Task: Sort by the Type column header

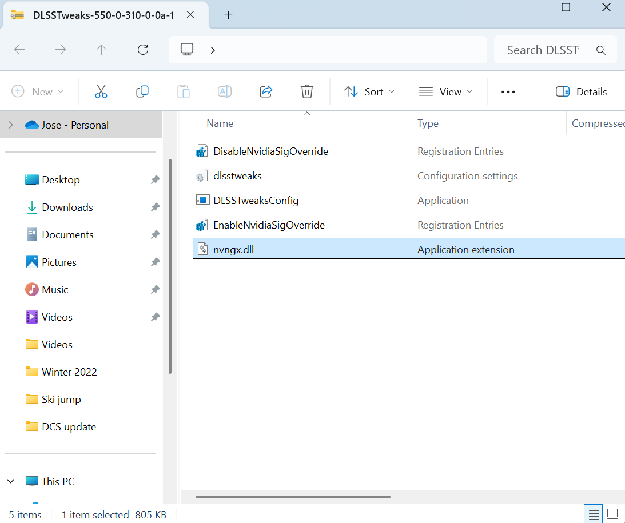Action: click(428, 123)
